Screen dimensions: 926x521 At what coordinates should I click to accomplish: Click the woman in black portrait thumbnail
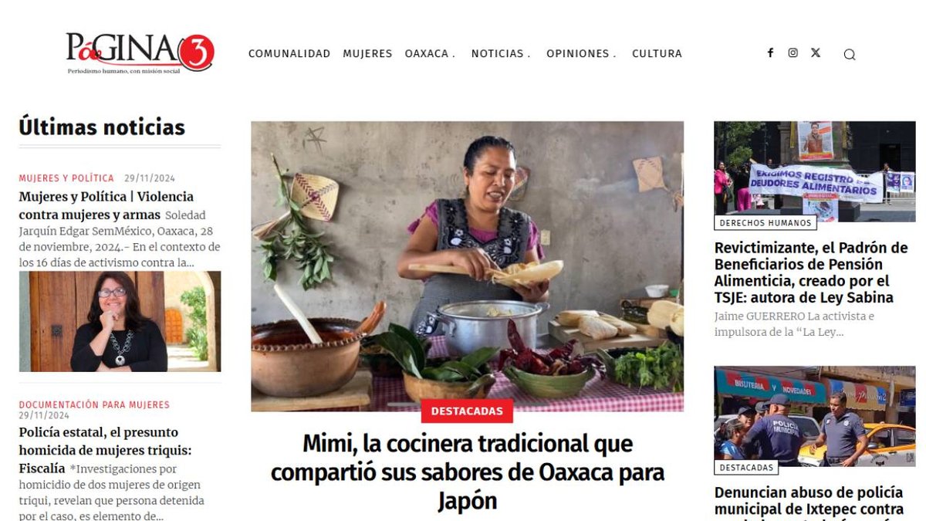(120, 321)
